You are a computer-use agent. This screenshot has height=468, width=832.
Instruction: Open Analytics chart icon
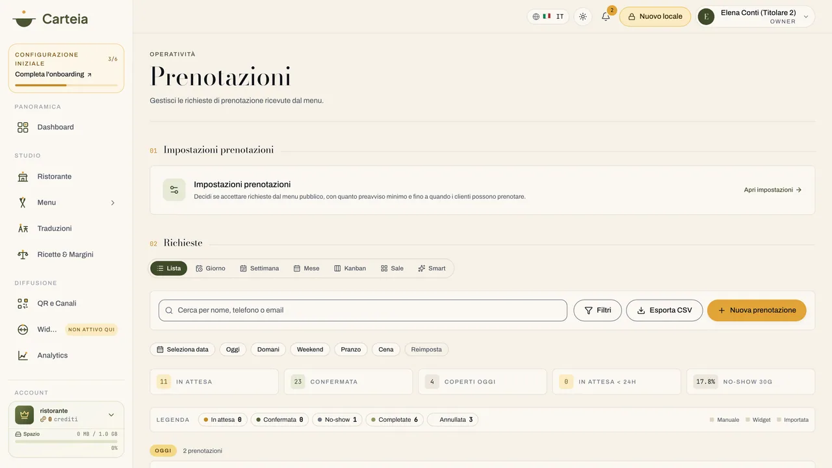pos(23,356)
